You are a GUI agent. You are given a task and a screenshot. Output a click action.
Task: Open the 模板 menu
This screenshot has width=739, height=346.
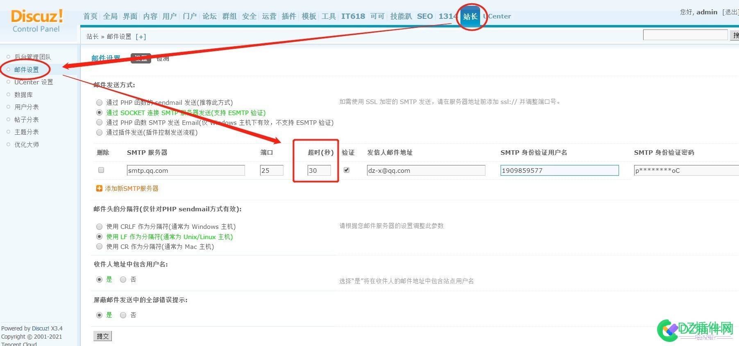point(309,16)
